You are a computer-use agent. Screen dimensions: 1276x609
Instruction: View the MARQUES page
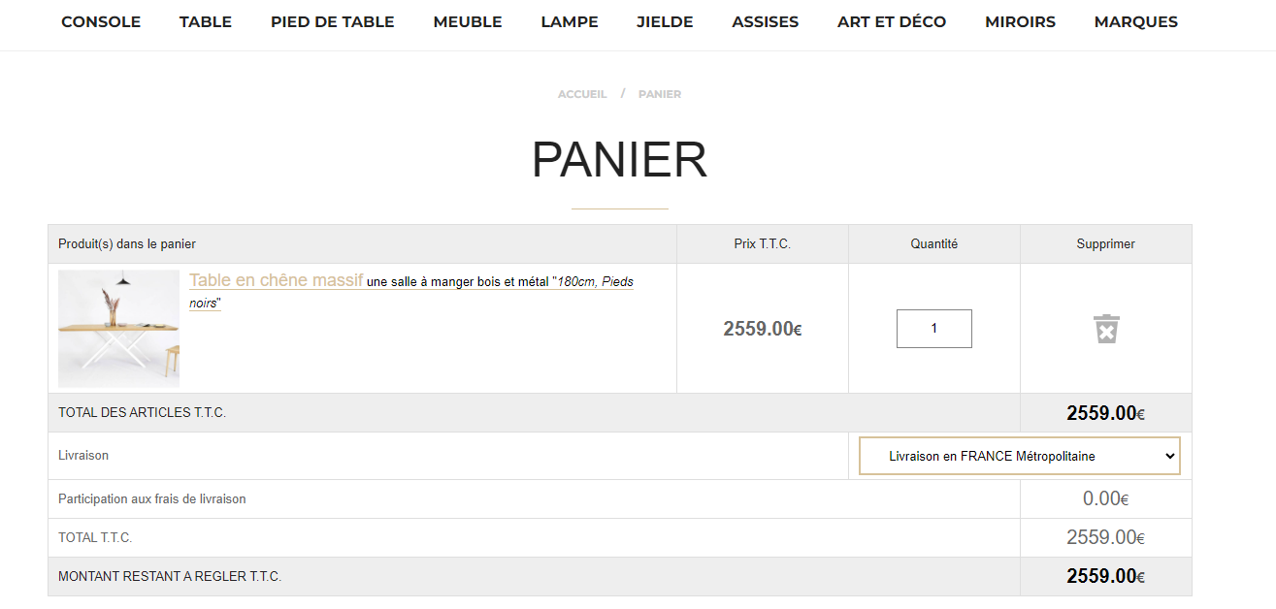[1135, 21]
